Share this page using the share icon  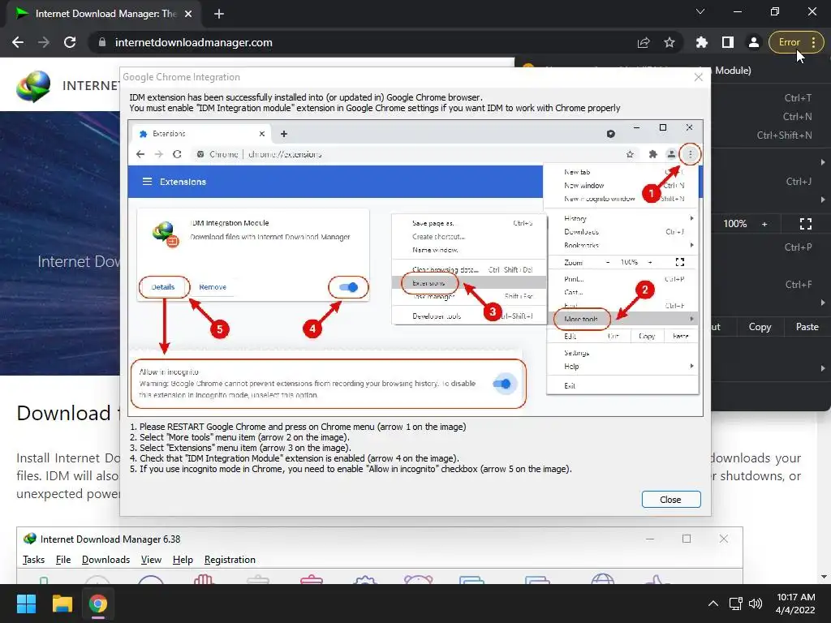[x=644, y=42]
